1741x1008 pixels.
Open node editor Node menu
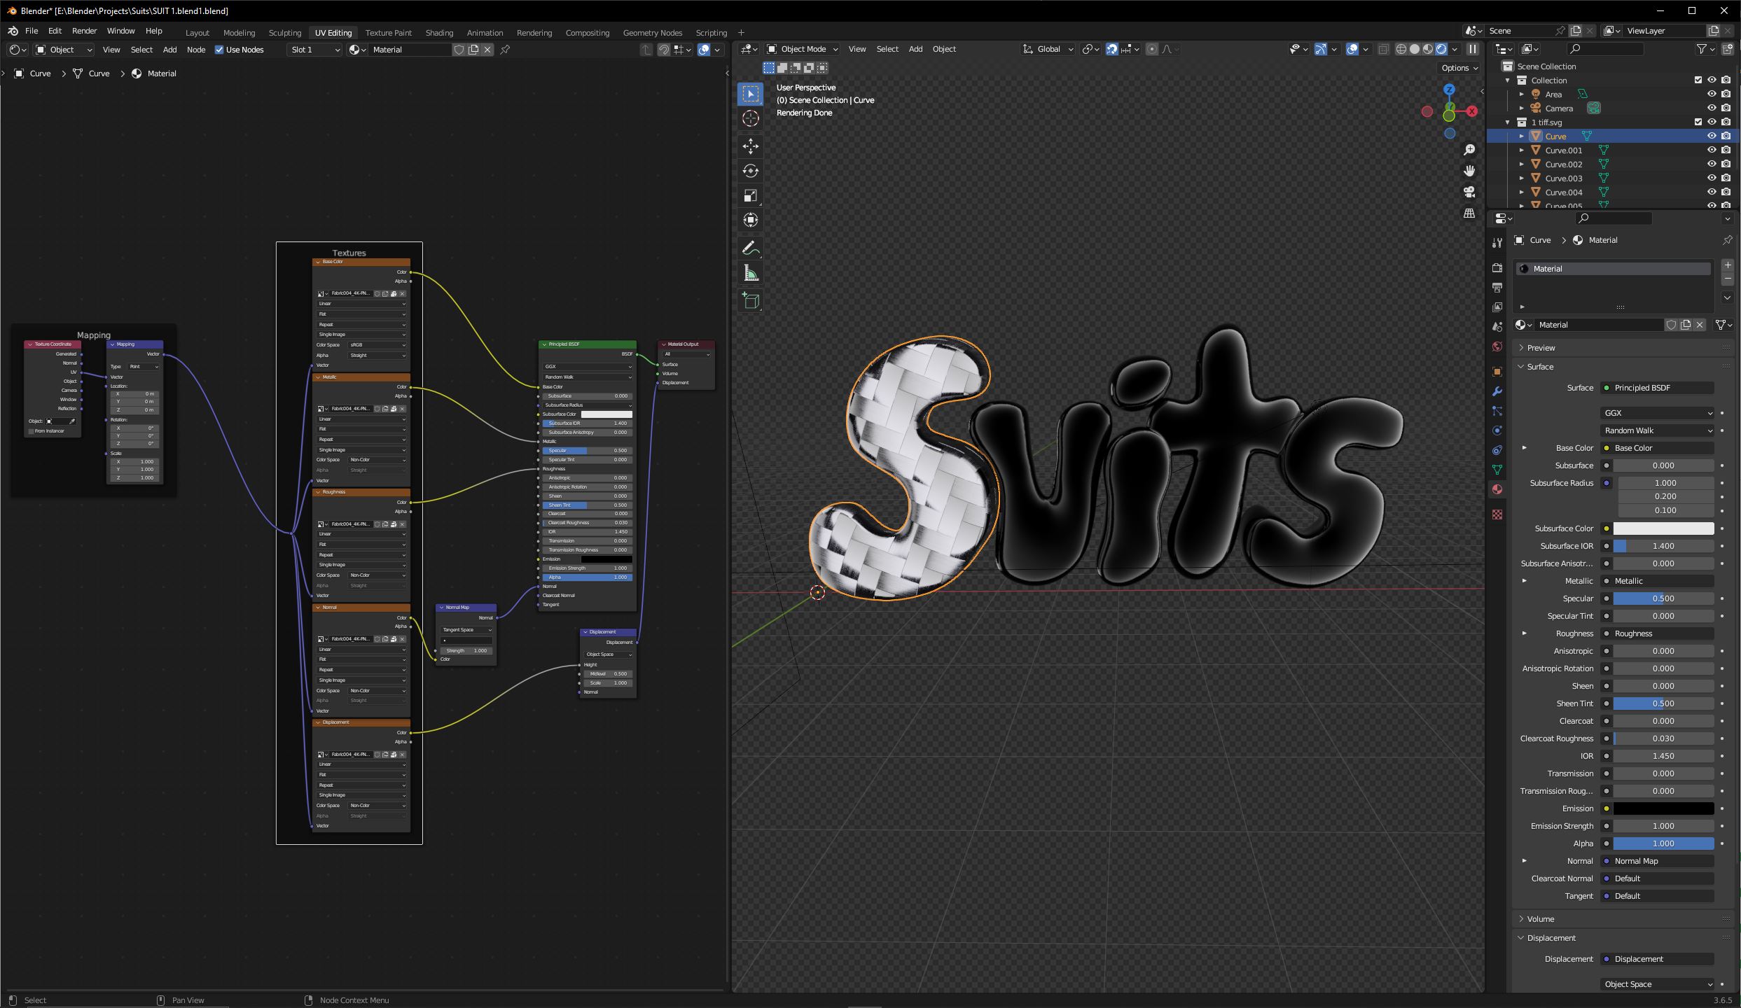tap(196, 50)
